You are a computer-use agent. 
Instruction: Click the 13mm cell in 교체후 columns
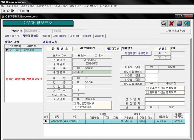(x=142, y=121)
